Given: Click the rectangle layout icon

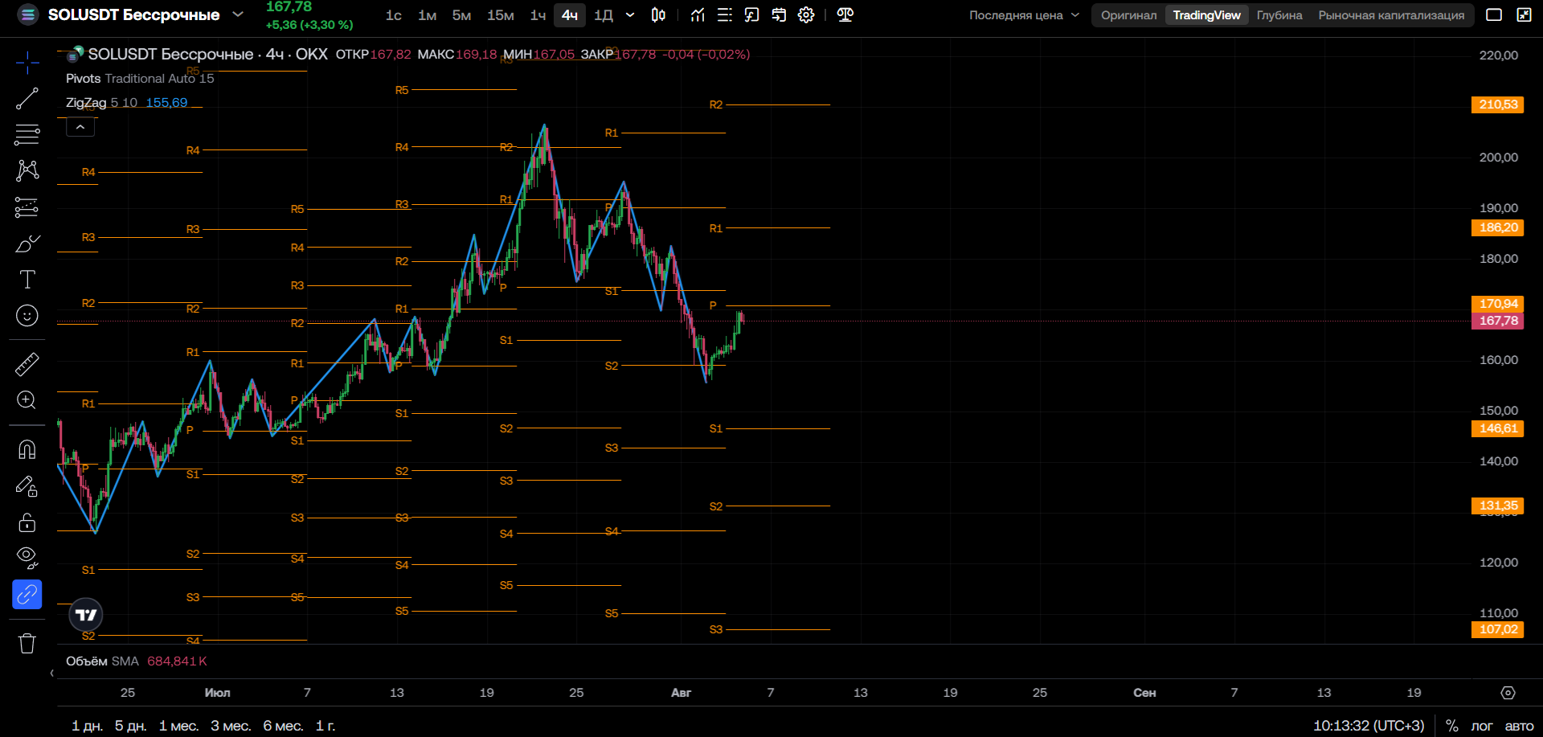Looking at the screenshot, I should (1494, 15).
